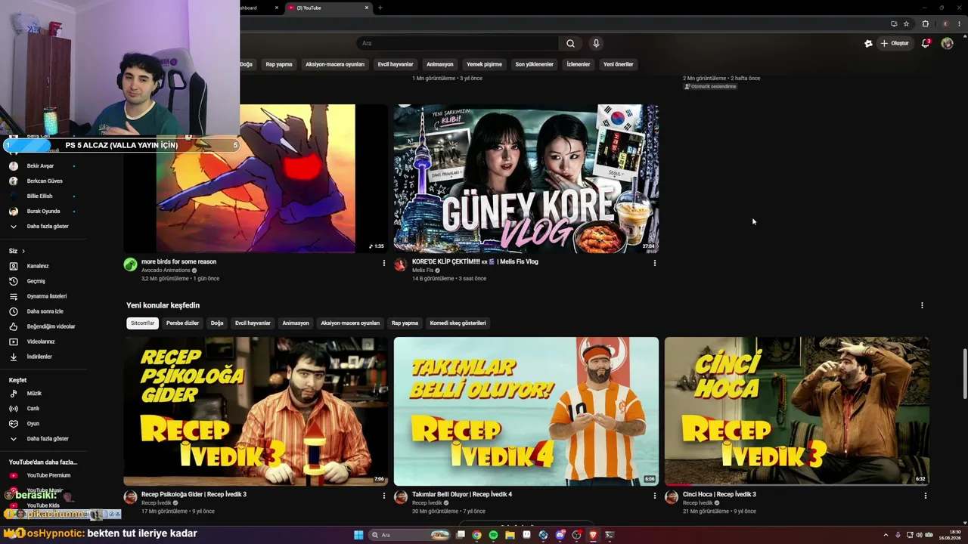Open Videolarınız in the sidebar
Image resolution: width=968 pixels, height=544 pixels.
pos(41,342)
